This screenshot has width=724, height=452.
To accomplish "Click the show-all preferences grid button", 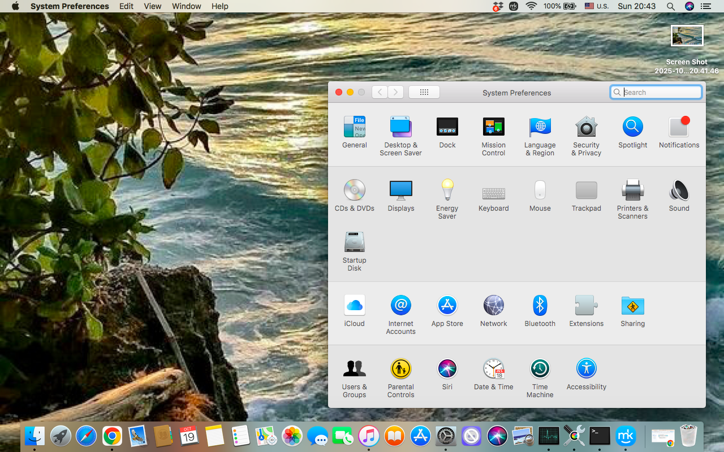I will 424,92.
